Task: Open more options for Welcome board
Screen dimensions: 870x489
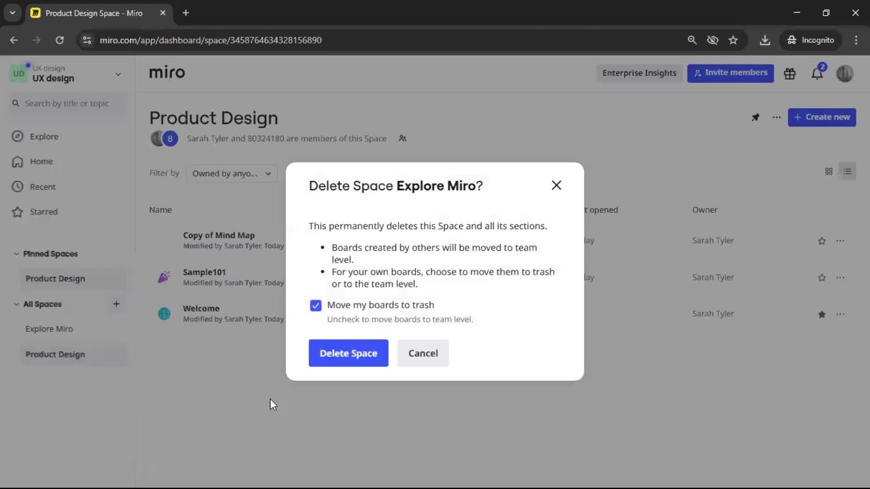Action: coord(841,314)
